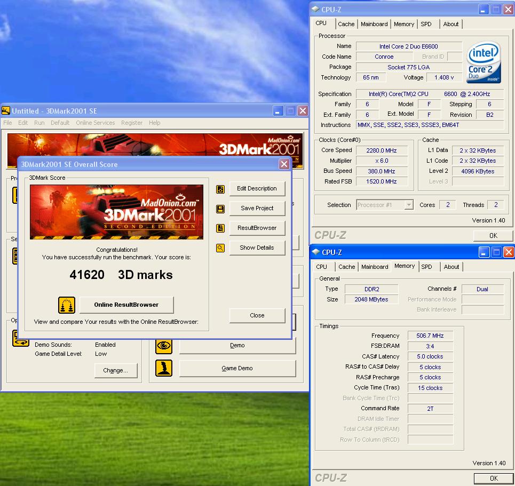Click the memory Frequency value 506.7 MHz
Screen dimensions: 515x486
point(430,336)
